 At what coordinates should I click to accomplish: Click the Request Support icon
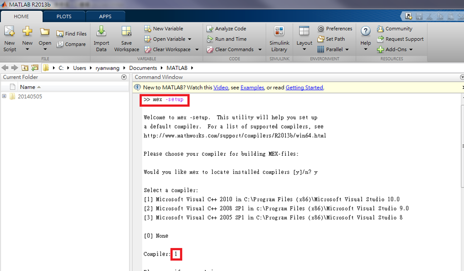click(380, 39)
